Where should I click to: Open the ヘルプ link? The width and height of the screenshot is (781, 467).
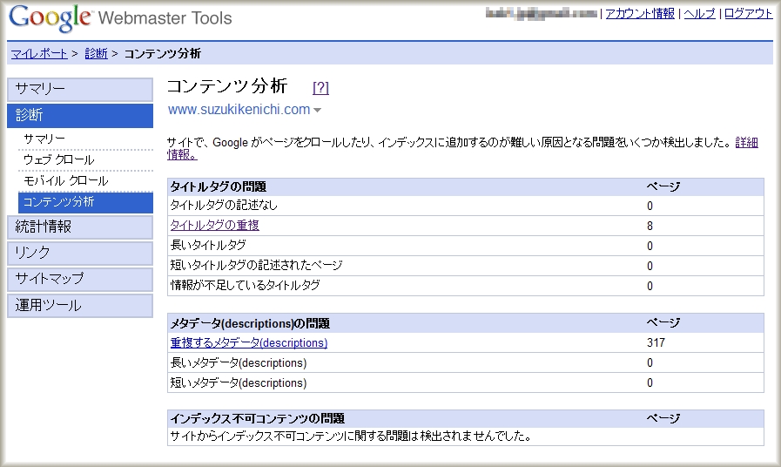(x=699, y=13)
